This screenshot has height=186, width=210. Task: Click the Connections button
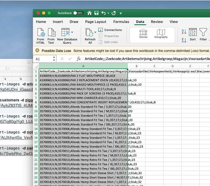point(110,30)
